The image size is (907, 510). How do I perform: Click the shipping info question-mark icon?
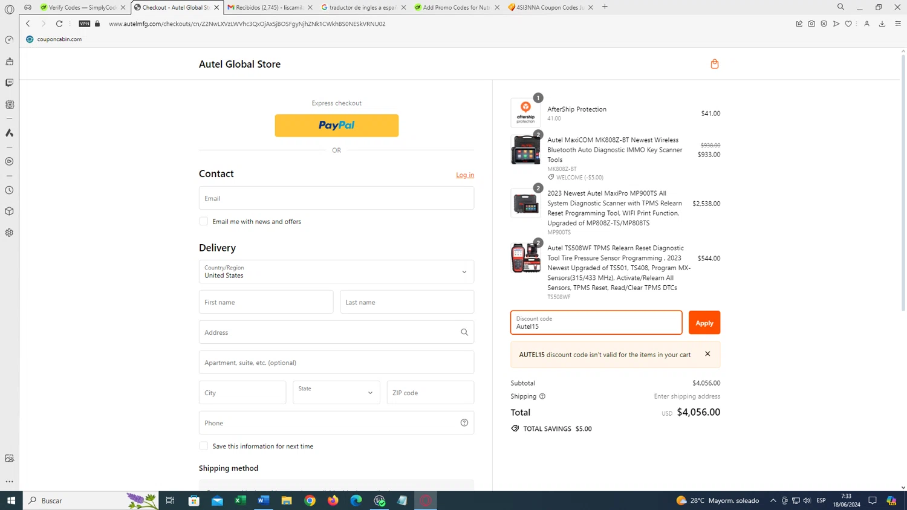coord(542,396)
